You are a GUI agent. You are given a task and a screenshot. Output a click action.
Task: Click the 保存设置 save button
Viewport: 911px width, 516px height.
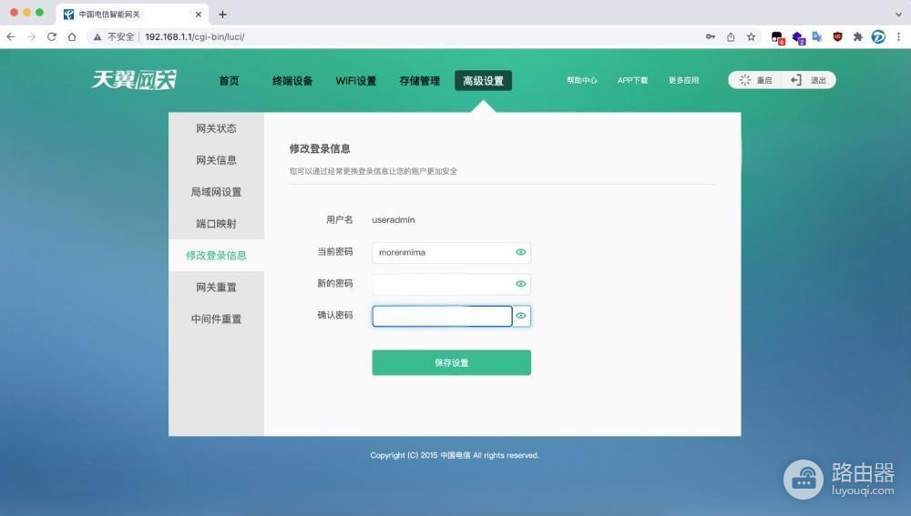click(452, 362)
